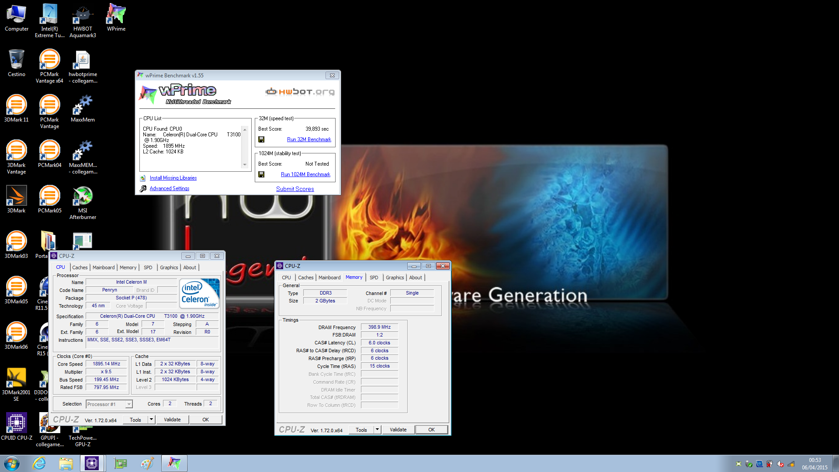The width and height of the screenshot is (839, 472).
Task: Open Graphics tab in left CPU-Z
Action: pos(169,267)
